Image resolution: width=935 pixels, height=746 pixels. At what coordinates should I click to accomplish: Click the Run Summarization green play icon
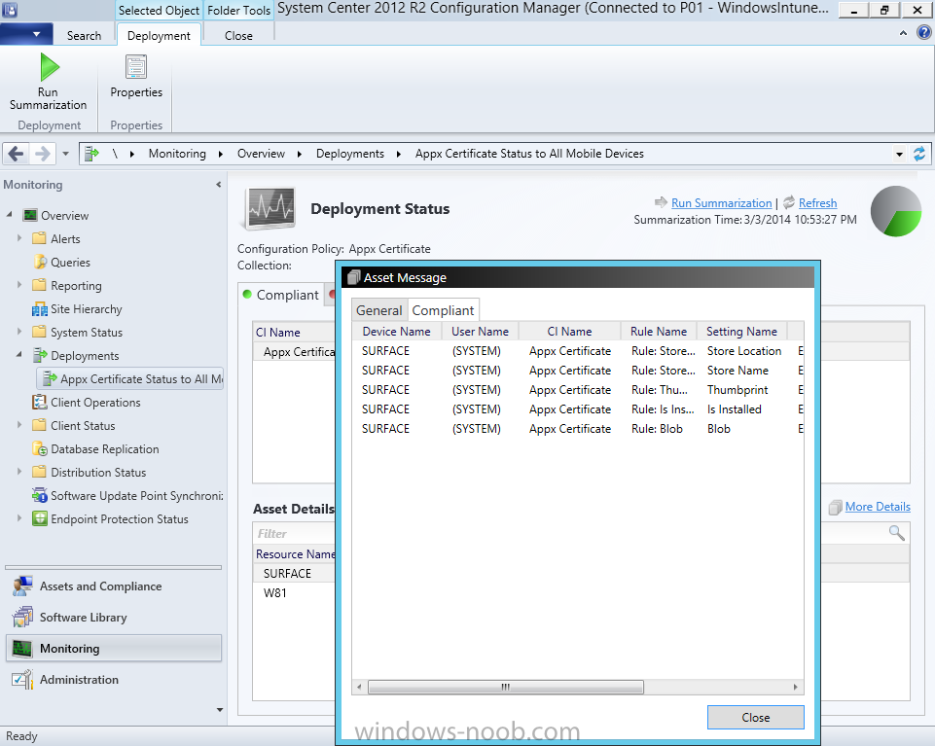(50, 67)
